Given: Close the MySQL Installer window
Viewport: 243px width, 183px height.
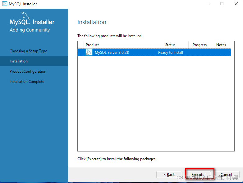Looking at the screenshot, I should tap(236, 4).
